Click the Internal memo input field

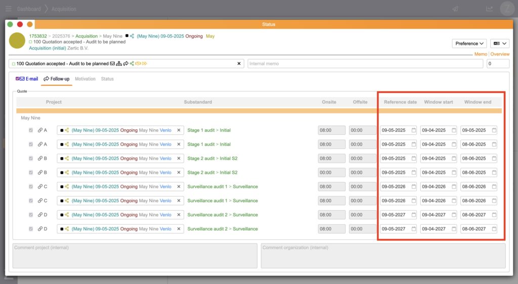point(365,64)
